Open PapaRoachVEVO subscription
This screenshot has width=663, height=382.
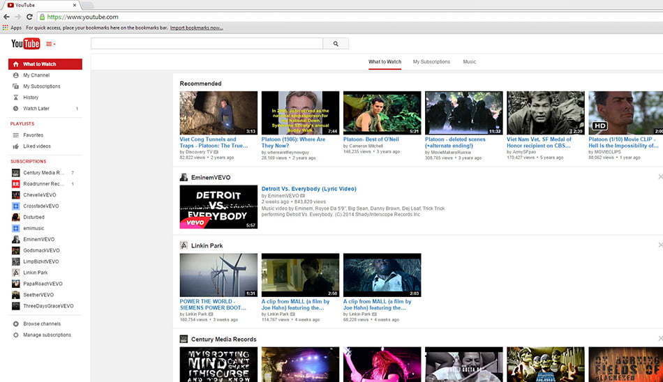click(43, 284)
